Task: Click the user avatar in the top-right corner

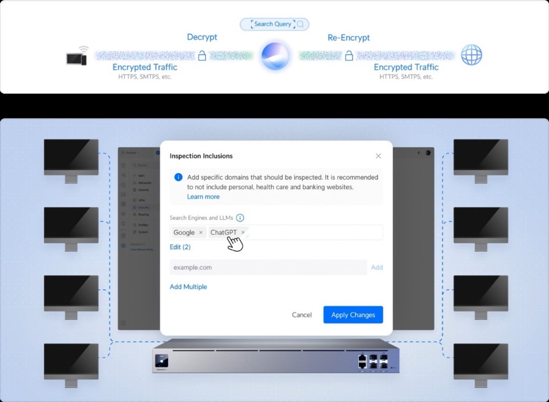Action: [428, 153]
